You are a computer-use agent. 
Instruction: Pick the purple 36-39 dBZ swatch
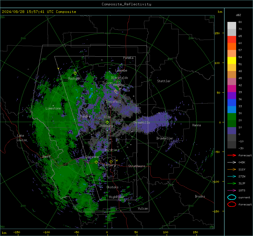(232, 95)
